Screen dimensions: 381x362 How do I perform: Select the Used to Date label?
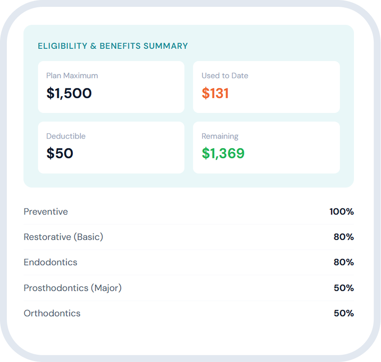225,75
